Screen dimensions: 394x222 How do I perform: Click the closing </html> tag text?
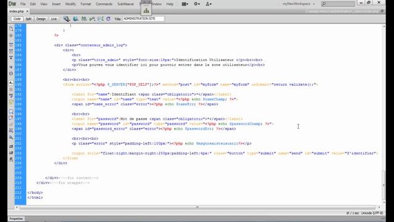click(x=35, y=197)
